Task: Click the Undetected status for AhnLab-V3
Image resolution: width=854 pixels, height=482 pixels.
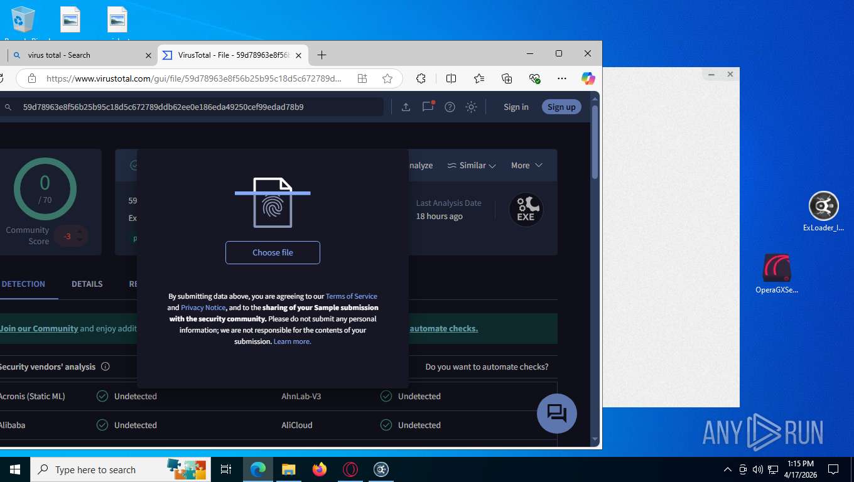Action: 419,396
